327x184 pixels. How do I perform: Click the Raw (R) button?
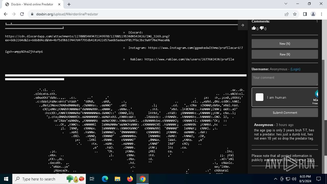click(285, 54)
